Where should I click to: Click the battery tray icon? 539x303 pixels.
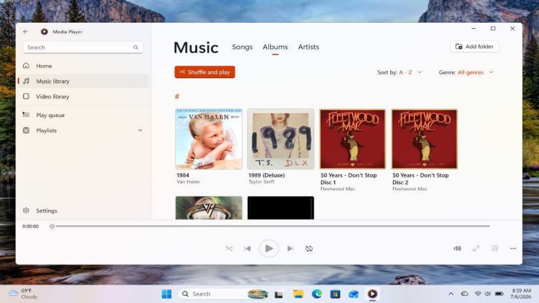tap(499, 294)
